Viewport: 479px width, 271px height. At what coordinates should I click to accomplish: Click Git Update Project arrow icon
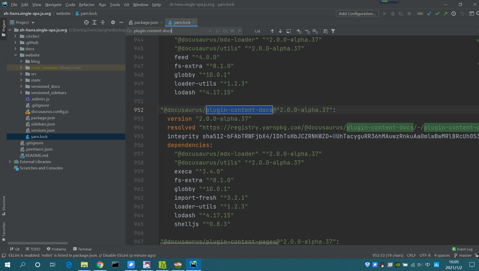pyautogui.click(x=429, y=14)
